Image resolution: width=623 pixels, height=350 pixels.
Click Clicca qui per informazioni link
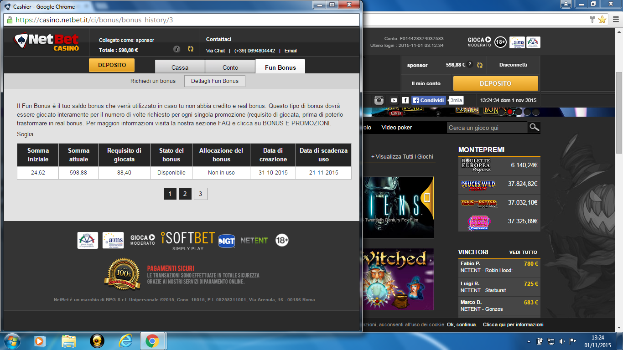(513, 324)
